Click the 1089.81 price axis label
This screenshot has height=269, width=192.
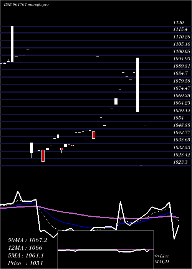coord(182,66)
